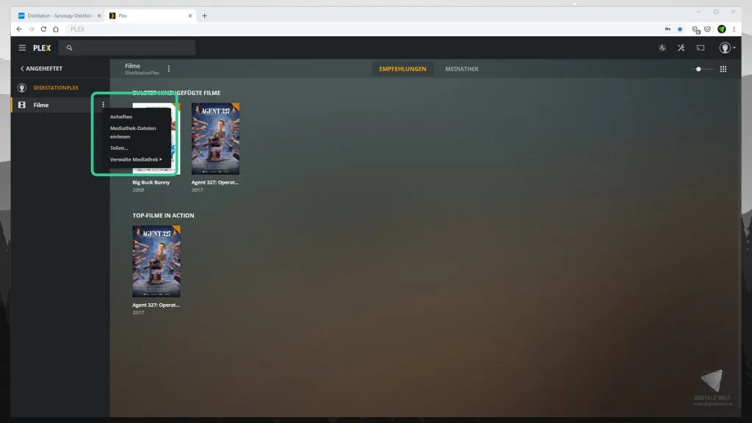Open the Filme header three-dot menu

[x=169, y=69]
